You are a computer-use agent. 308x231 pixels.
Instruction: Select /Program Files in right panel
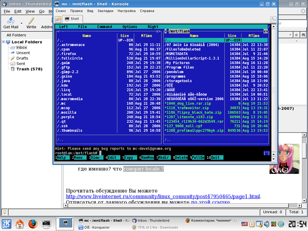click(216, 67)
